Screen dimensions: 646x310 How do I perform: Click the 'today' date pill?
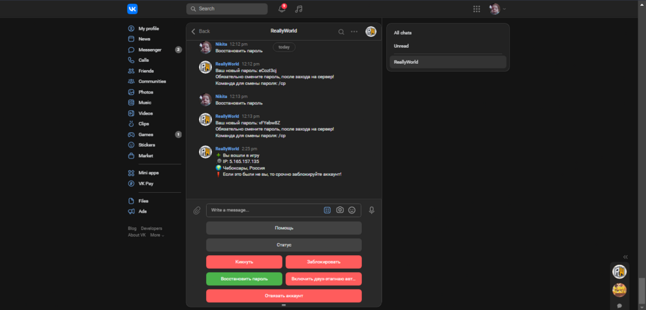click(x=284, y=47)
